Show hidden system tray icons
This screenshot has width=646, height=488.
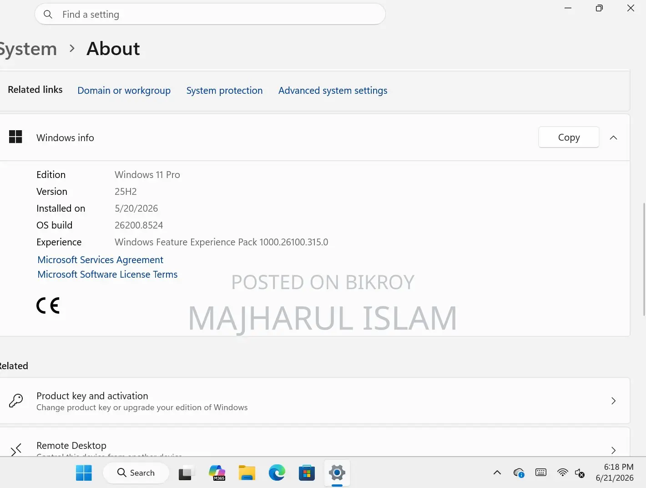[x=497, y=473]
